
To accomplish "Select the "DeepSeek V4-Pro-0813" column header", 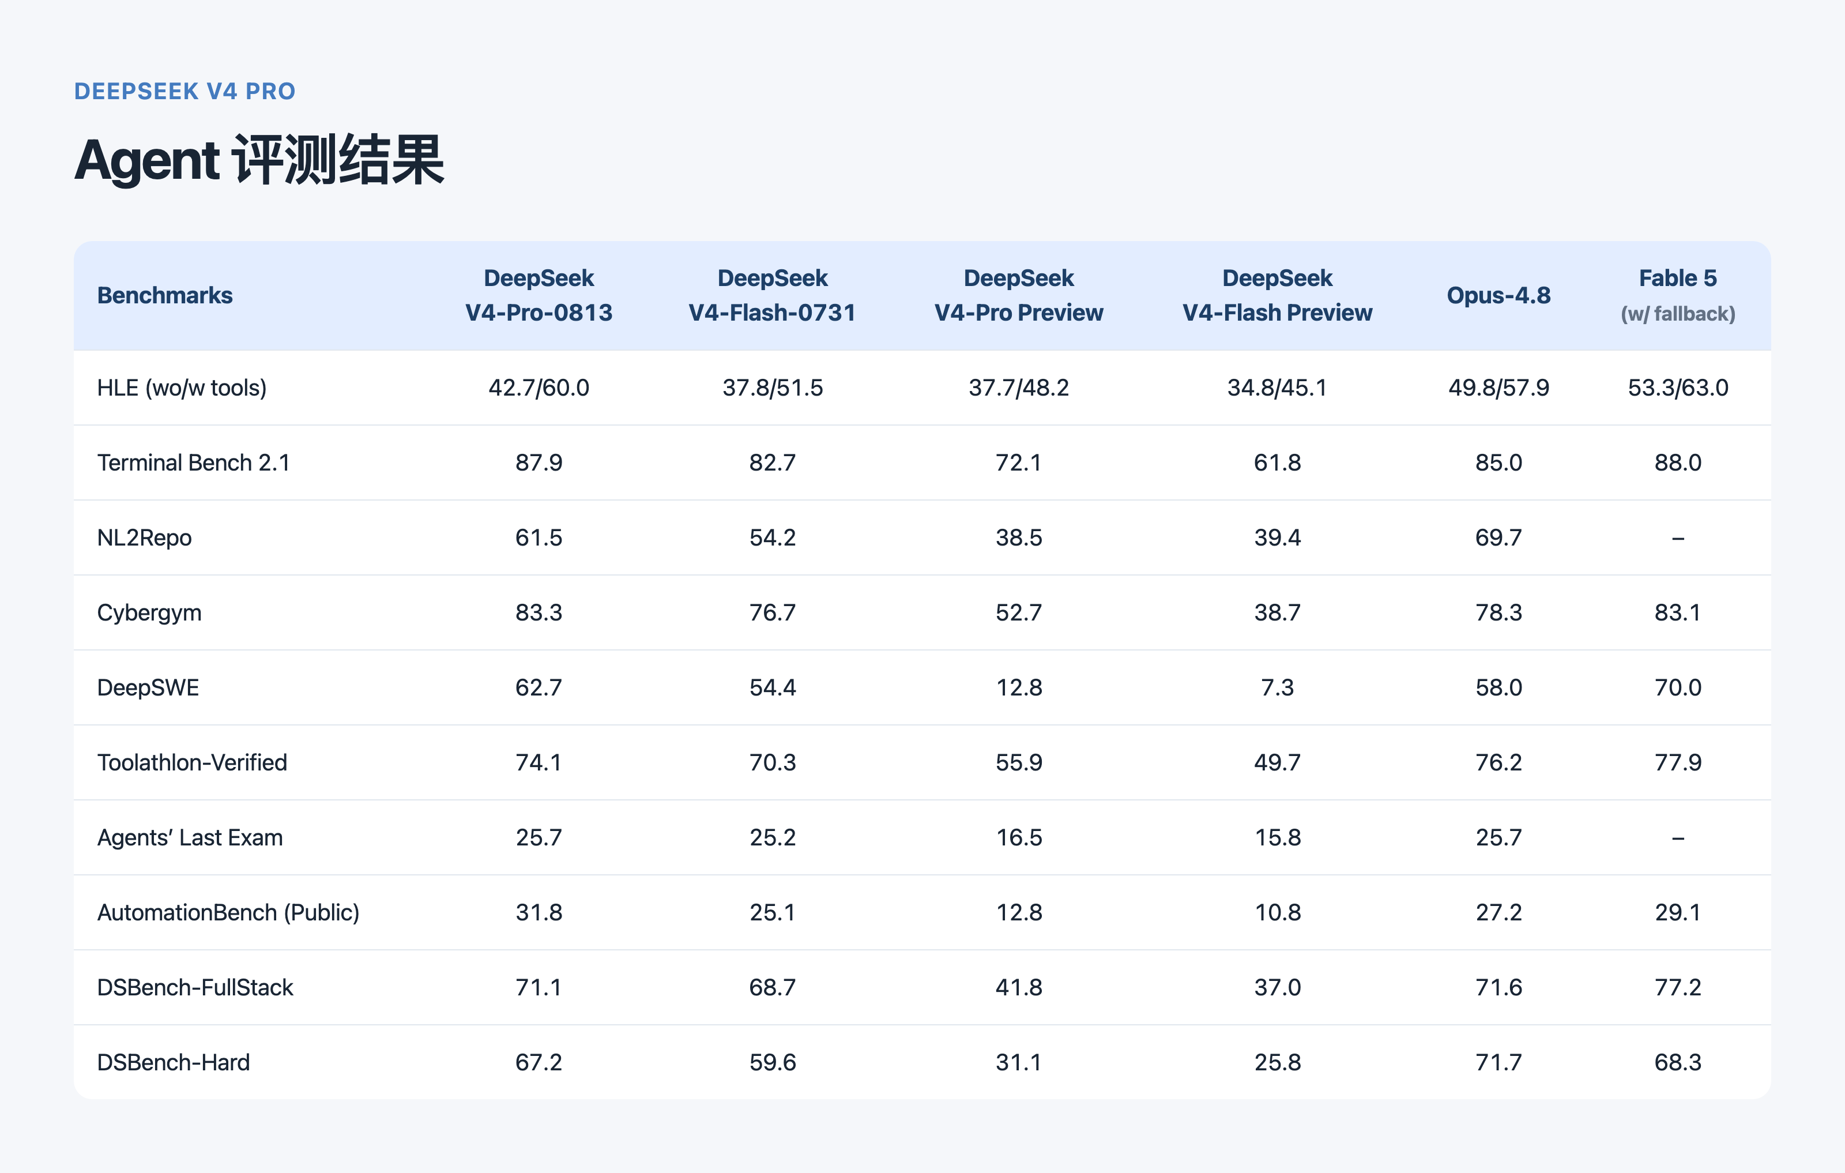I will coord(539,295).
